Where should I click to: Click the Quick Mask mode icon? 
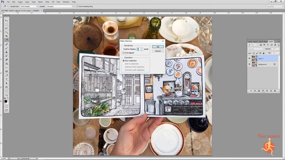(x=6, y=107)
